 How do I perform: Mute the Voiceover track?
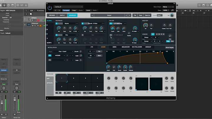33,26
